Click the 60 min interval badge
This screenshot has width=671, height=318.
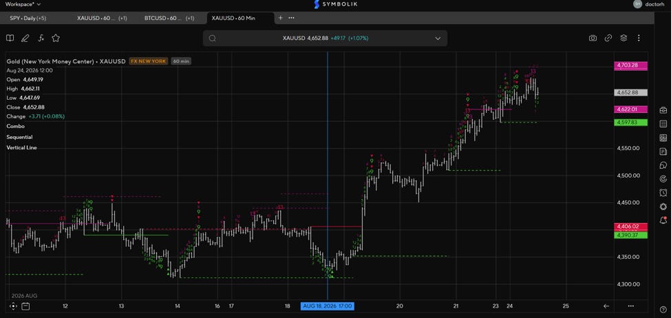pos(181,61)
